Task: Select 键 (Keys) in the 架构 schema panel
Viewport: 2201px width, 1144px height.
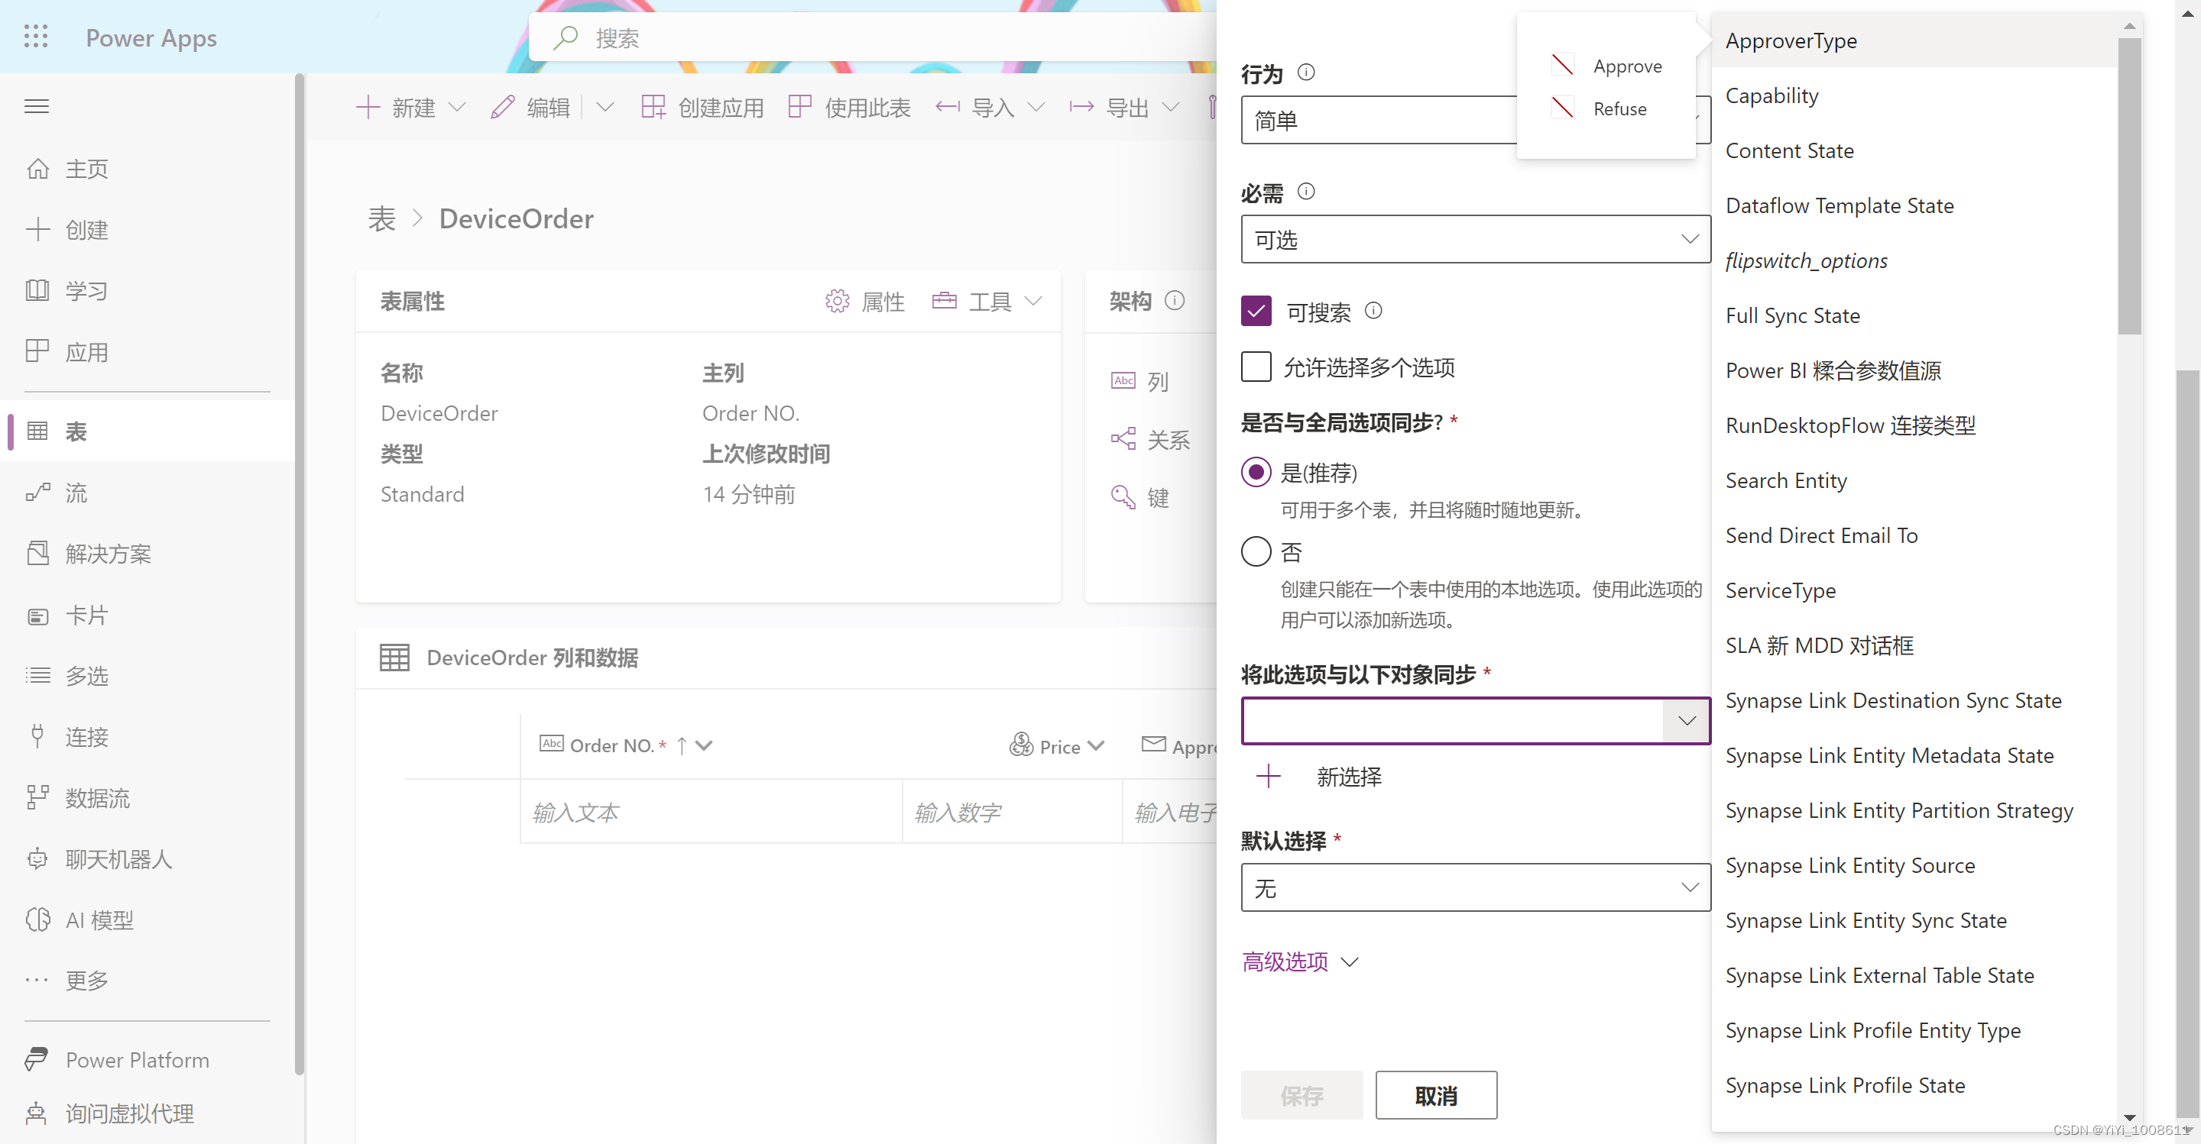Action: click(1158, 498)
